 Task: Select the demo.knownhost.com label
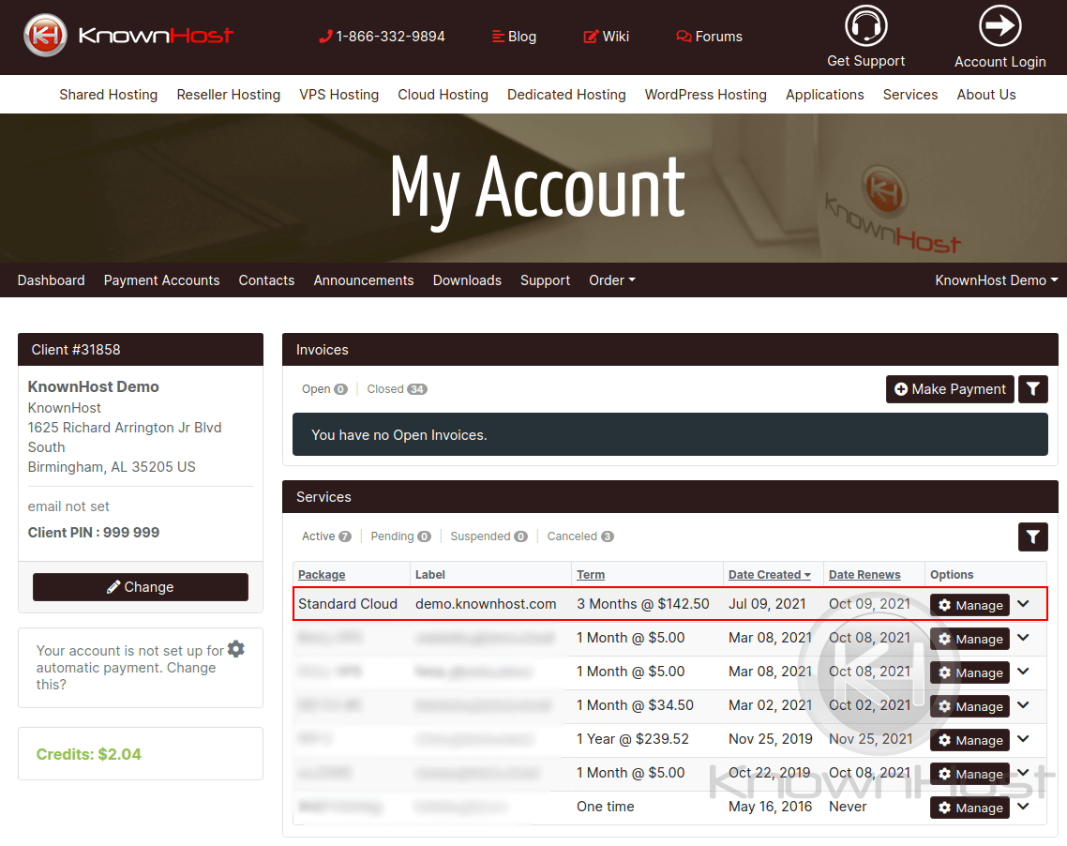pos(486,604)
